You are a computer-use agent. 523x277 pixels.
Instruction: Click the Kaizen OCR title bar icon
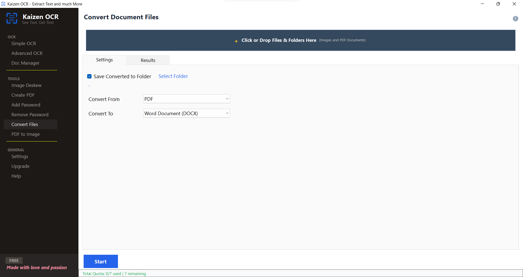point(3,4)
